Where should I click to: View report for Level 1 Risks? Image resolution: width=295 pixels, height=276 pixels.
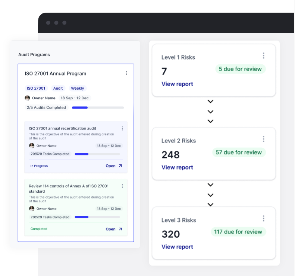177,84
